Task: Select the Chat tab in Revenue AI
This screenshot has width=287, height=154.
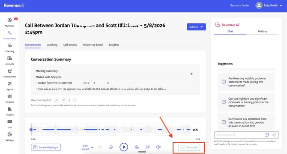Action: [x=230, y=31]
